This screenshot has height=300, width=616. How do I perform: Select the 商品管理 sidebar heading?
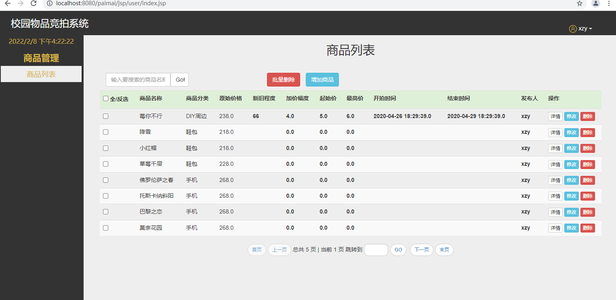click(x=41, y=58)
